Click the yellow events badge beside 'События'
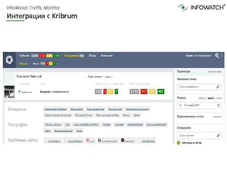Screen dimensions: 227x170 click(x=49, y=56)
